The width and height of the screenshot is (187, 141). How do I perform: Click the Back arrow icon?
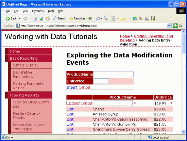point(7,18)
